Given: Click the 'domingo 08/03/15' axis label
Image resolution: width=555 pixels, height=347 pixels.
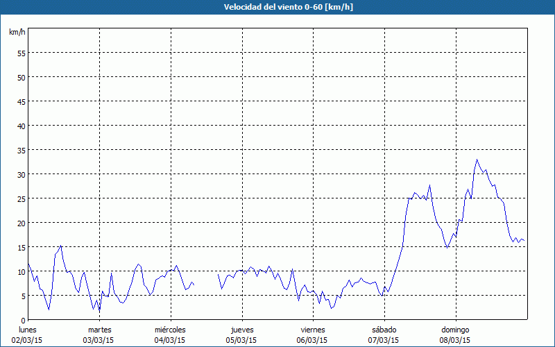Looking at the screenshot, I should (x=455, y=335).
